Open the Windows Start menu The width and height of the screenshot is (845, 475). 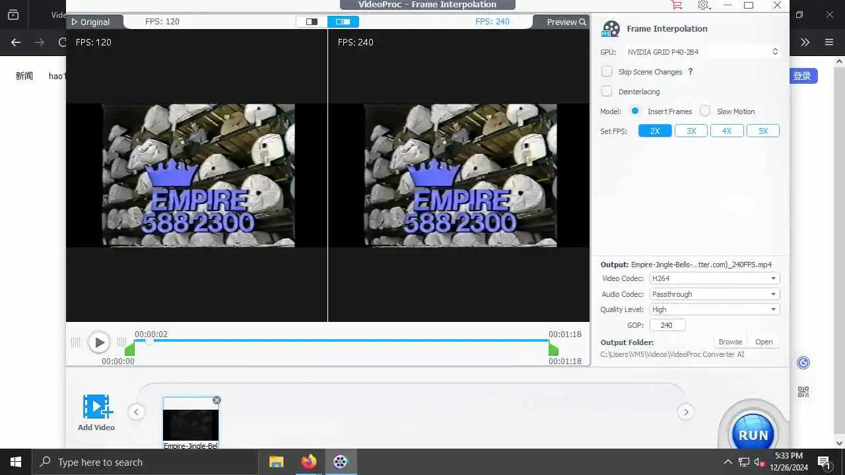[x=16, y=462]
